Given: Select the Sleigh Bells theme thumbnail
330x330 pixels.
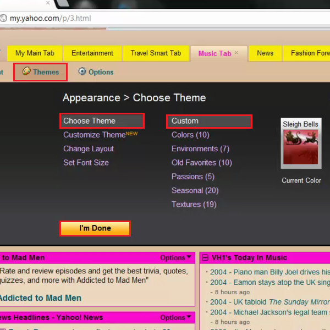Looking at the screenshot, I should [x=301, y=143].
